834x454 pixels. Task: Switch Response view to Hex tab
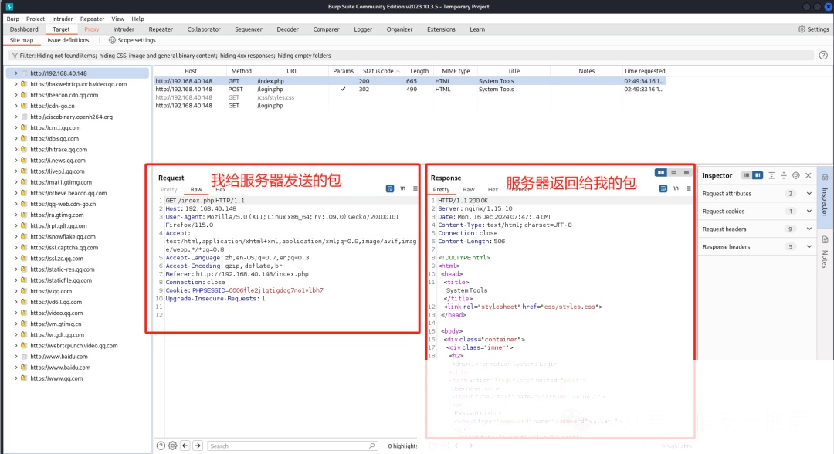tap(493, 190)
